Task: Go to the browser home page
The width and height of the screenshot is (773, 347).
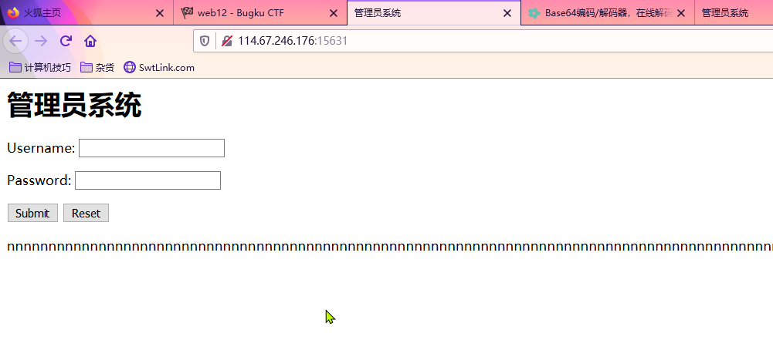Action: point(90,41)
